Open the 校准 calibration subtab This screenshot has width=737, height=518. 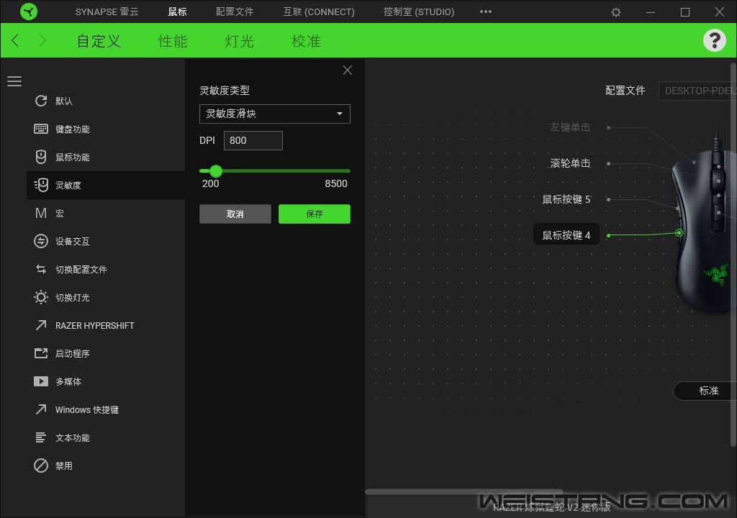click(x=306, y=41)
